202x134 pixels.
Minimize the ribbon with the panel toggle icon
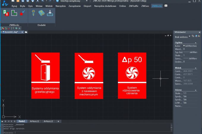point(166,6)
